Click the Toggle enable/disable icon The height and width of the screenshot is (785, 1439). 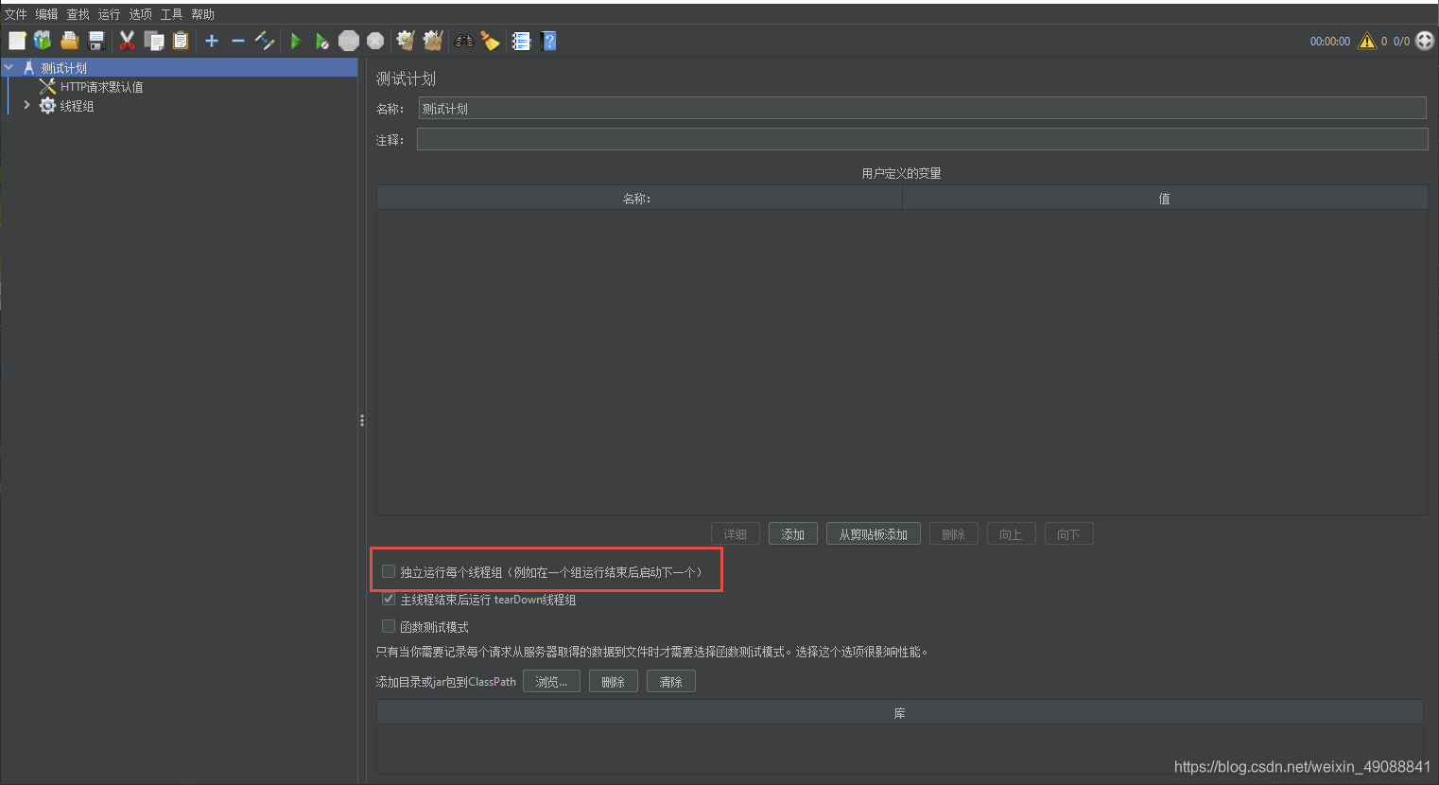tap(265, 41)
